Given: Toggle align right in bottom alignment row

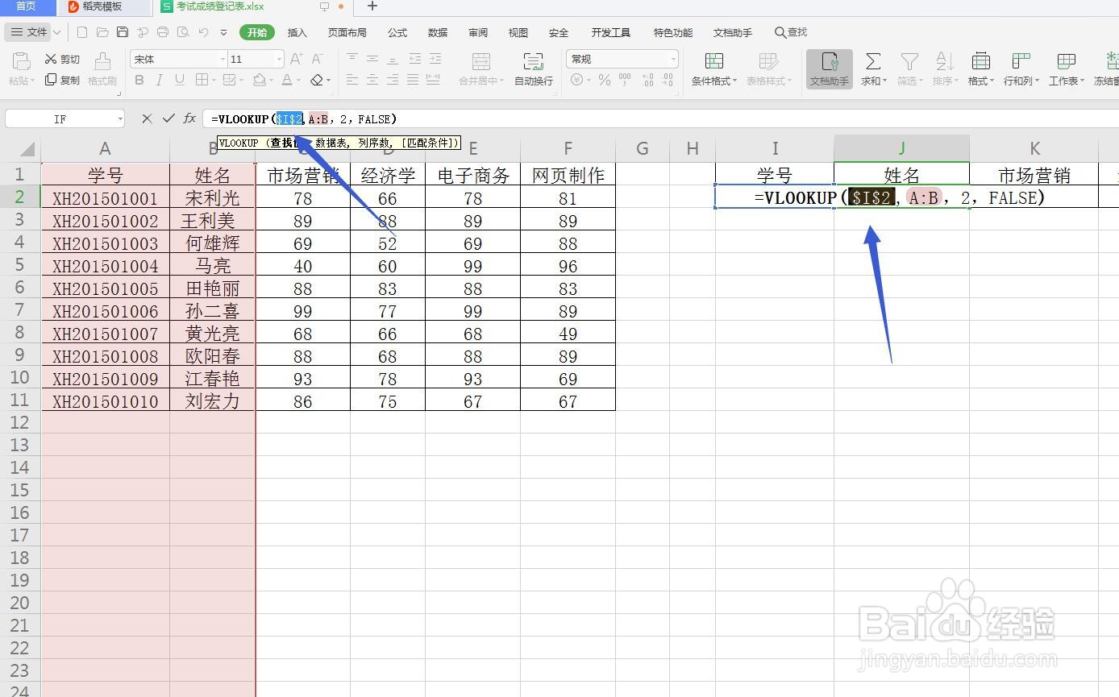Looking at the screenshot, I should point(393,80).
